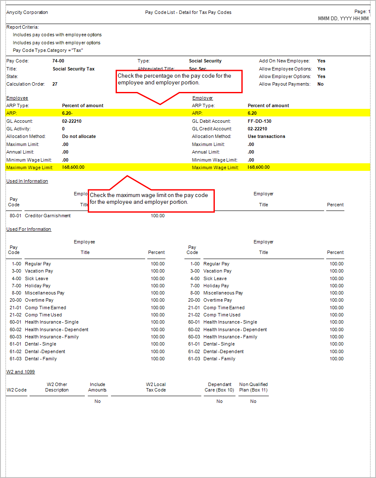This screenshot has width=376, height=478.
Task: Click the GL Activity value 0
Action: [63, 129]
